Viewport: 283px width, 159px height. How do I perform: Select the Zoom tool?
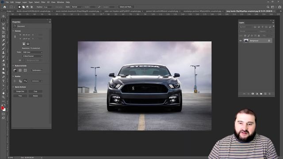(3, 97)
